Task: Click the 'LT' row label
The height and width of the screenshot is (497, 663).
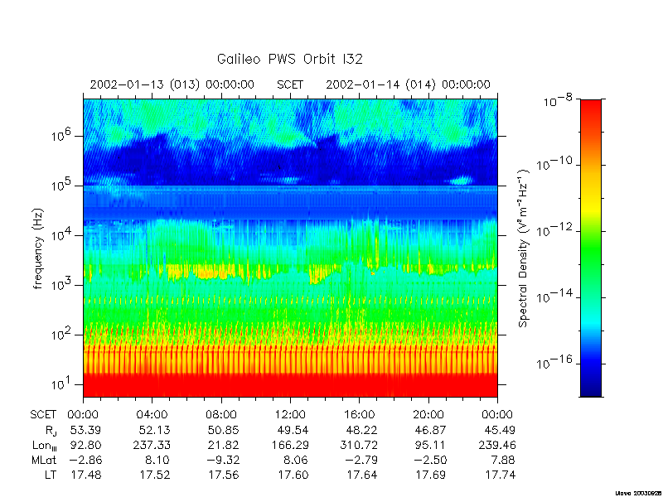Action: pyautogui.click(x=51, y=475)
